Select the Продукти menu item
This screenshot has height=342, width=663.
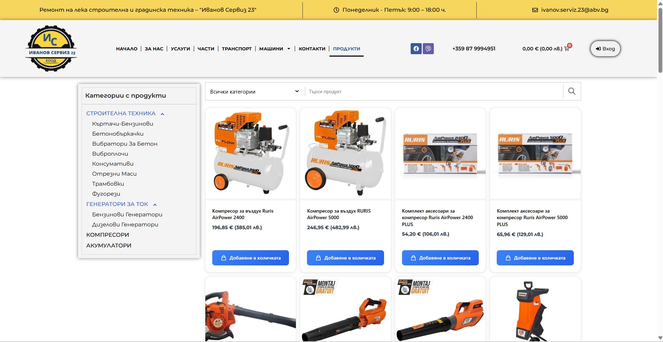click(x=346, y=49)
